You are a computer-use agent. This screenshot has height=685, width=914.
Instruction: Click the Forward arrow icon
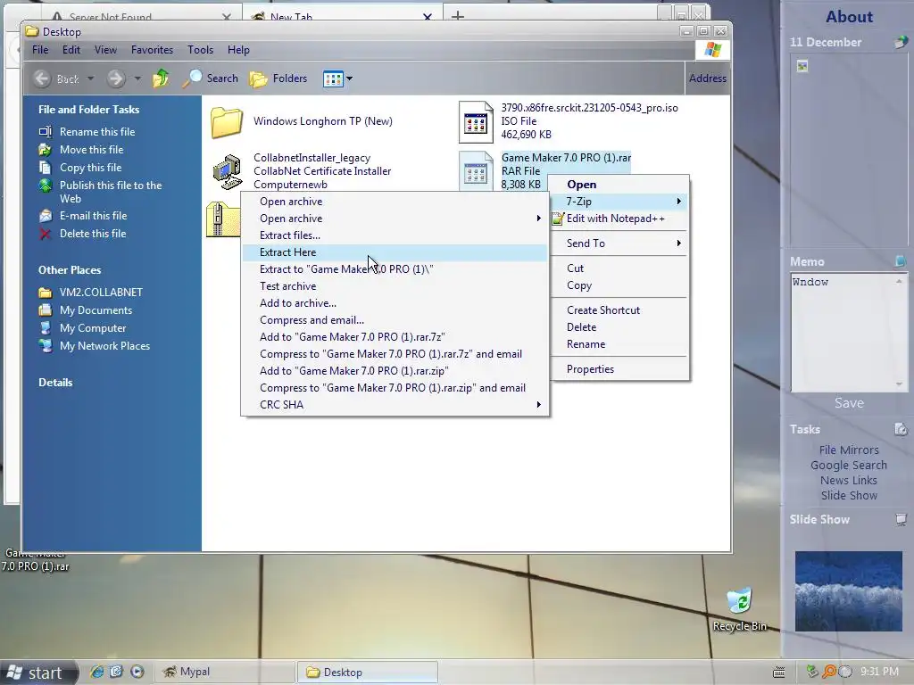click(x=116, y=78)
